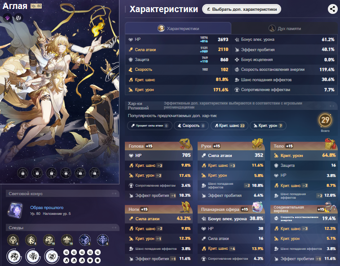Toggle the Скорость substat filter chip
Viewport: 340px width, 266px height.
[191, 126]
